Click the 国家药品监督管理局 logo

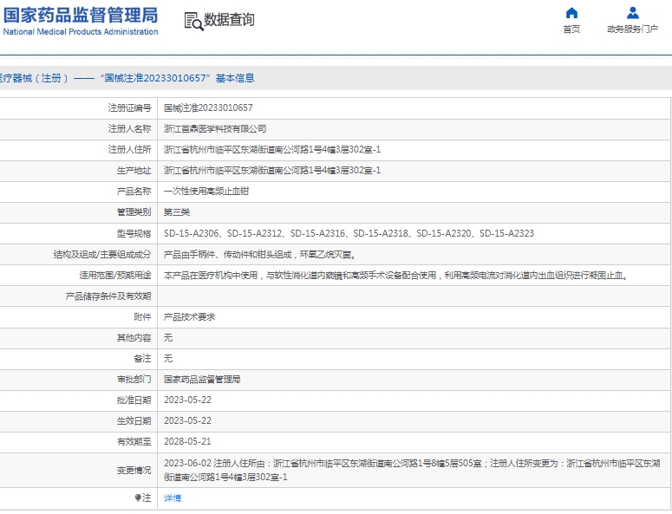point(81,16)
